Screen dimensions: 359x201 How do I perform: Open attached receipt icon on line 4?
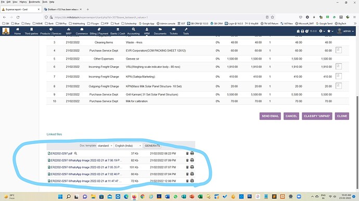coord(339,50)
